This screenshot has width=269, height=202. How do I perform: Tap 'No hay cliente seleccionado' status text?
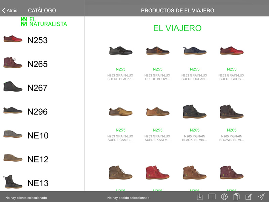point(26,198)
